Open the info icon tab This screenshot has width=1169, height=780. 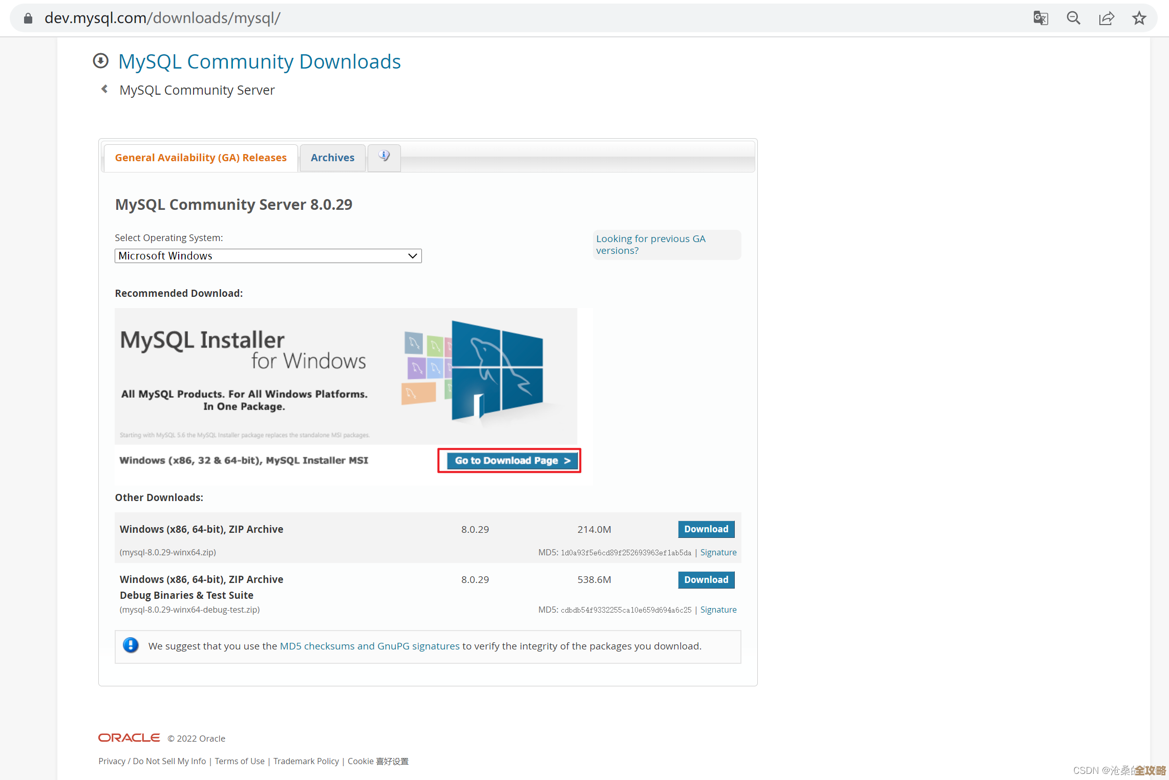(x=384, y=156)
